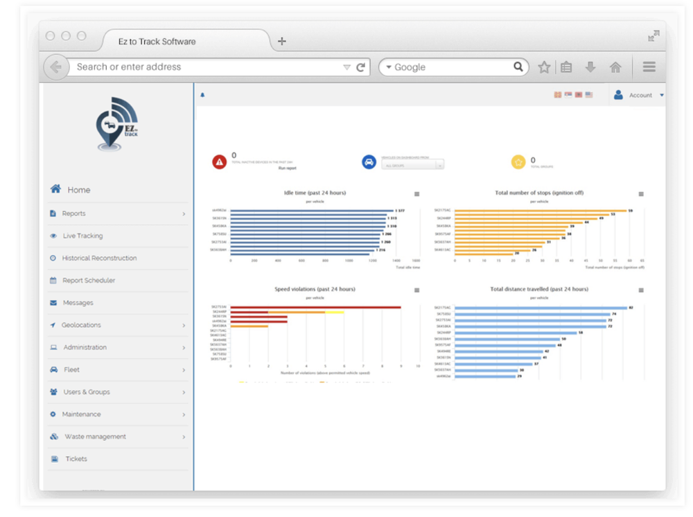Open the Tickets section
This screenshot has width=693, height=517.
pyautogui.click(x=76, y=459)
